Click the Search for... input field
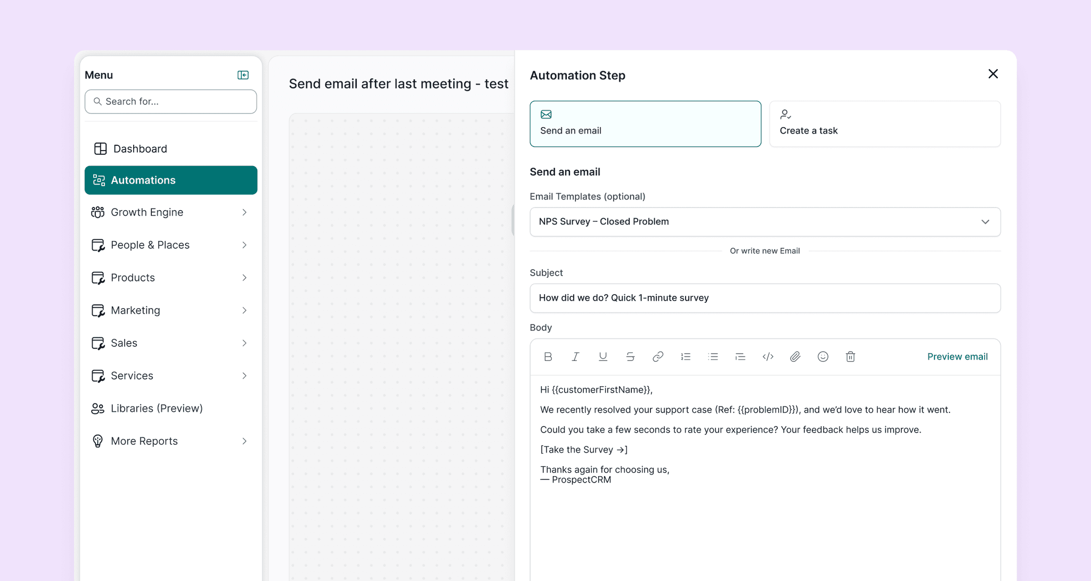This screenshot has width=1091, height=581. point(171,102)
